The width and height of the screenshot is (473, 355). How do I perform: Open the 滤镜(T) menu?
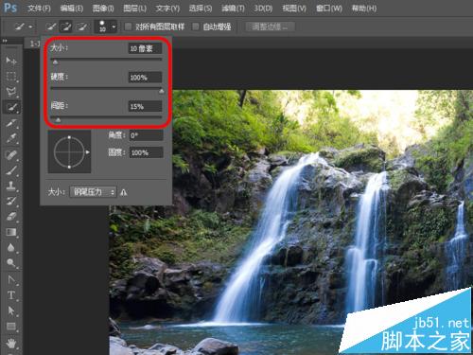point(233,9)
